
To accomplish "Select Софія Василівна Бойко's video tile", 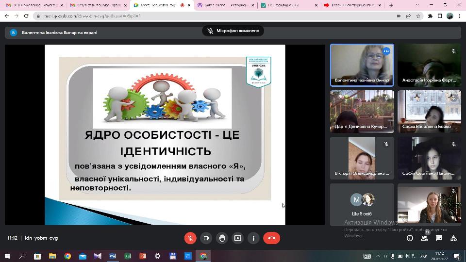I will point(429,111).
